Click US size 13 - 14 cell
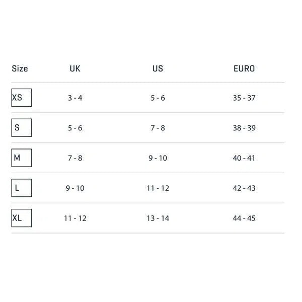Screen dimensions: 302x302 coord(158,218)
